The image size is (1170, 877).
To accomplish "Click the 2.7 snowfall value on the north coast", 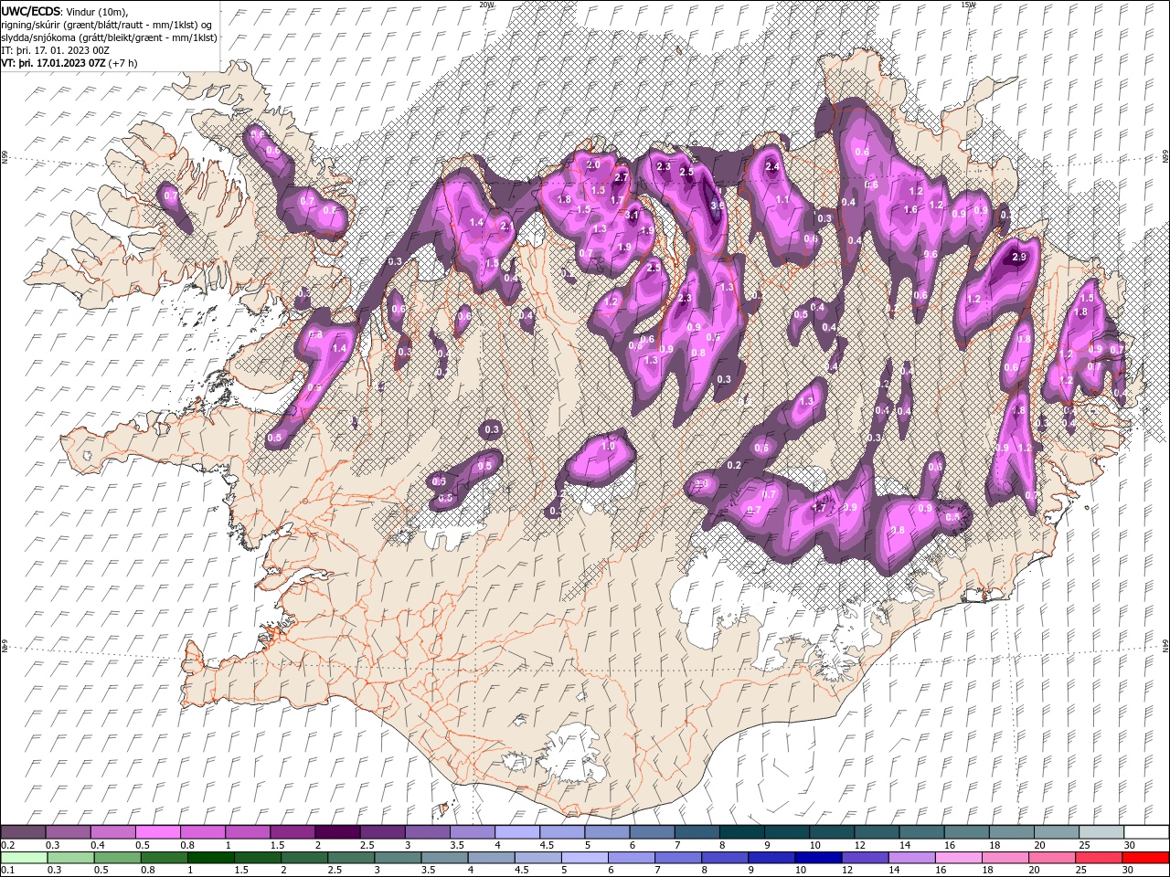I will point(622,177).
